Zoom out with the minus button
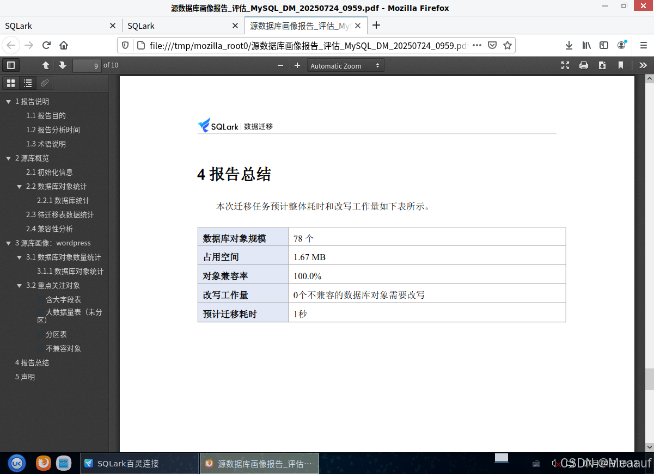654x474 pixels. (x=280, y=65)
